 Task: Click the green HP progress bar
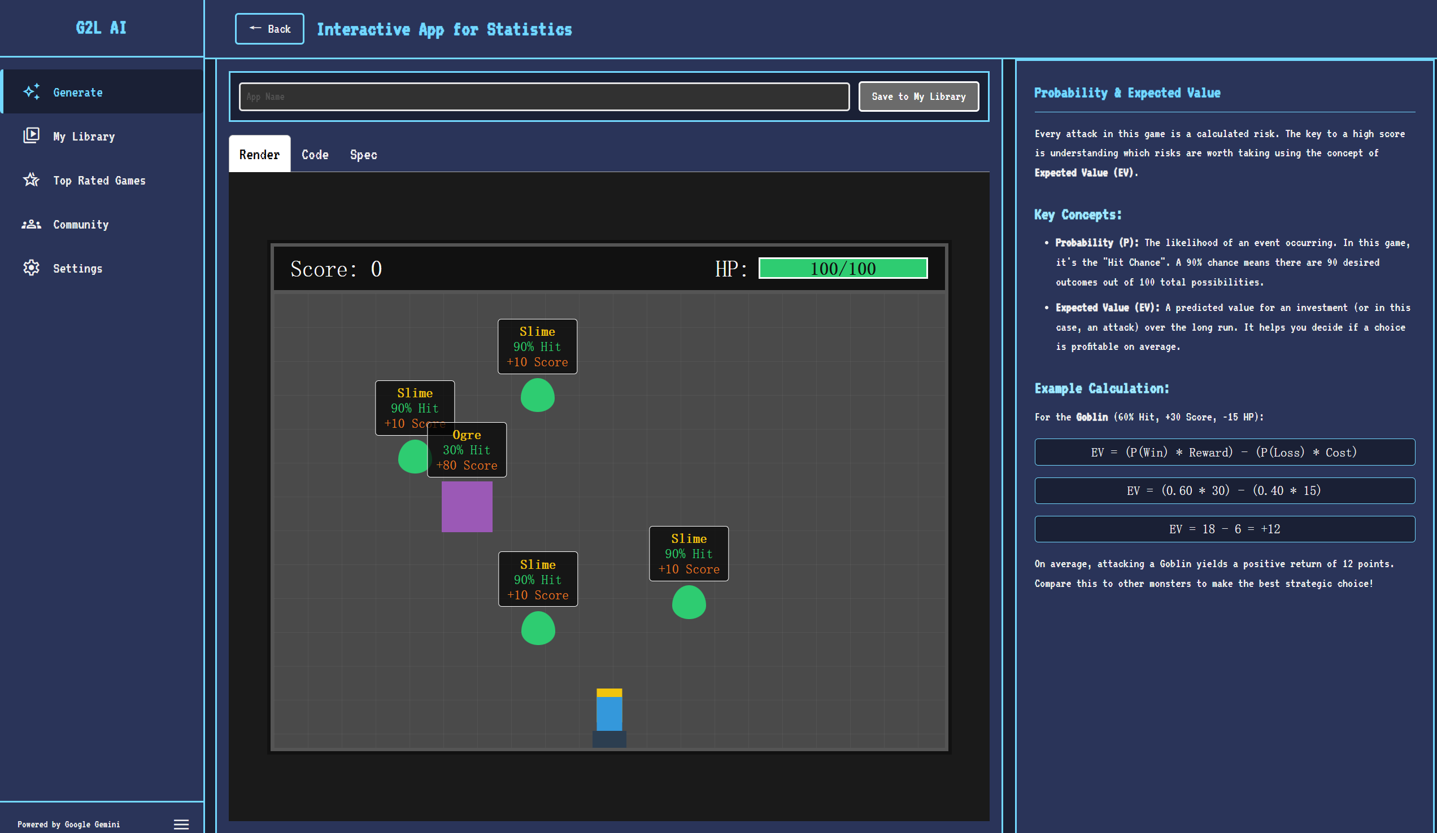[x=842, y=269]
